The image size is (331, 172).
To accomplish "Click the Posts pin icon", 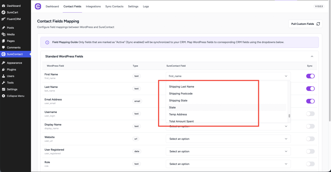I will coord(3,28).
